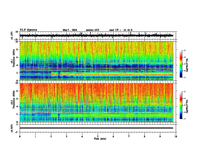Viewport: 198px width, 153px height.
Task: Click tick label "1" on Time axis
Action: click(x=35, y=136)
